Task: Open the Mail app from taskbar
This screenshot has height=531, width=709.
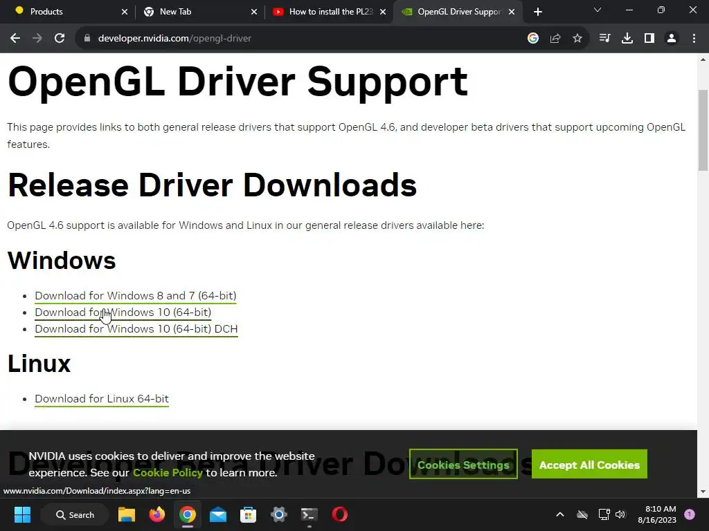Action: (x=218, y=514)
